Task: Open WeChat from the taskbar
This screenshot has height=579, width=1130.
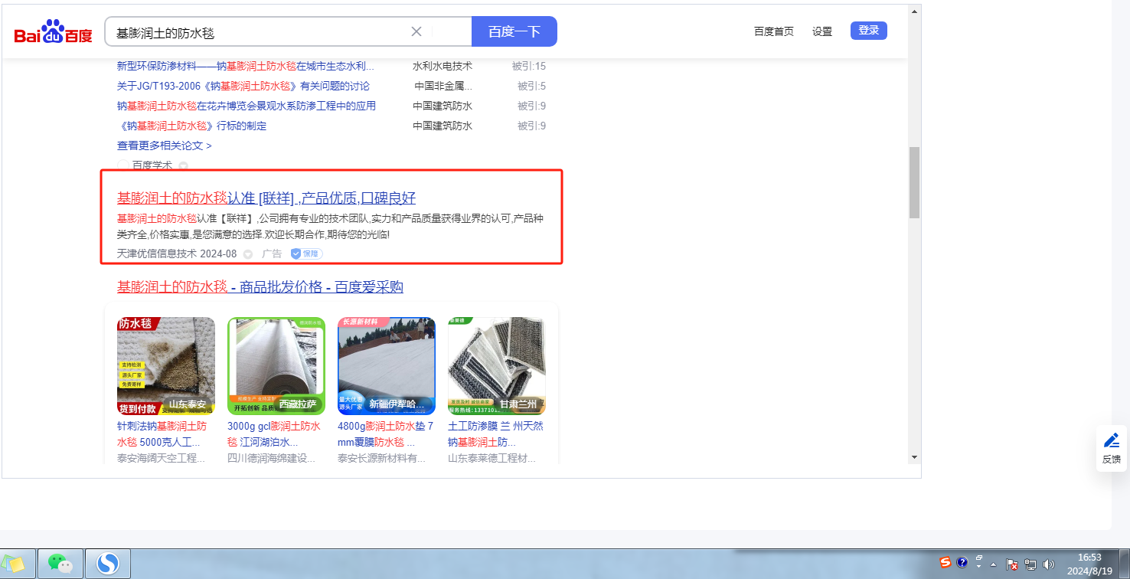Action: point(60,564)
